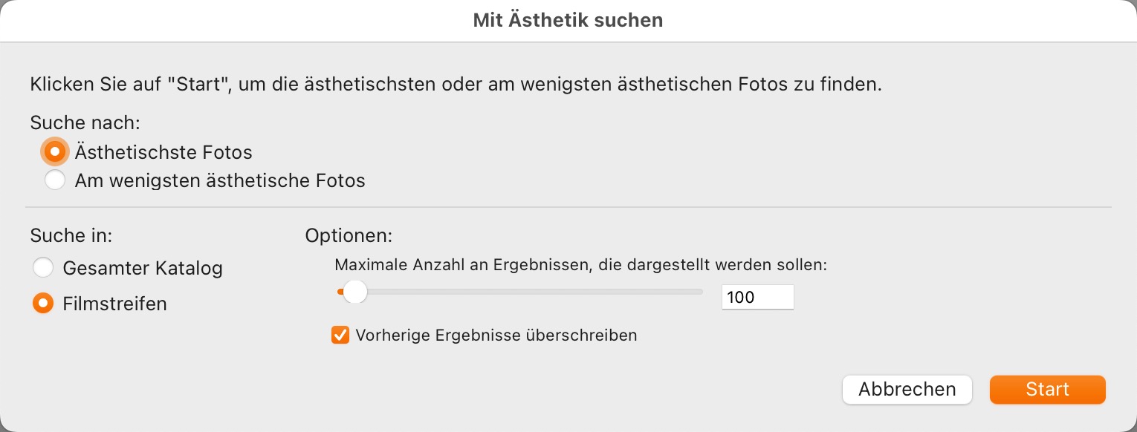Click the far right end of slider track
Image resolution: width=1137 pixels, height=432 pixels.
[x=699, y=292]
